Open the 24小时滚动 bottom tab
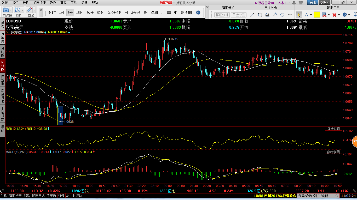Viewport: 357px width, 200px height. click(74, 196)
